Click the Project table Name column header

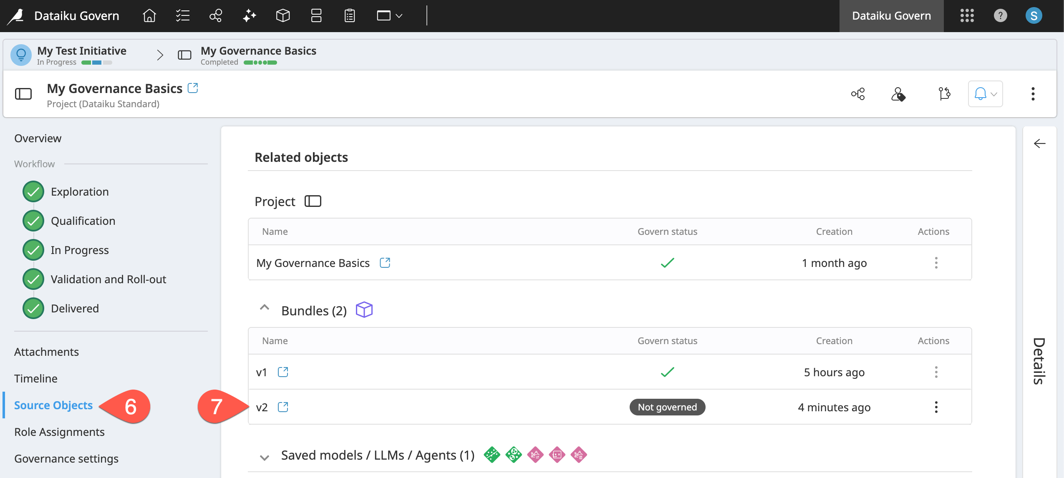point(275,231)
